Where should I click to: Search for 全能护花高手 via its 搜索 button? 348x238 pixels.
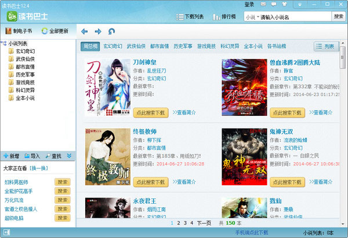(x=63, y=191)
